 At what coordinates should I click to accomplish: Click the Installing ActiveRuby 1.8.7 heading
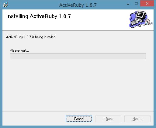(x=39, y=16)
